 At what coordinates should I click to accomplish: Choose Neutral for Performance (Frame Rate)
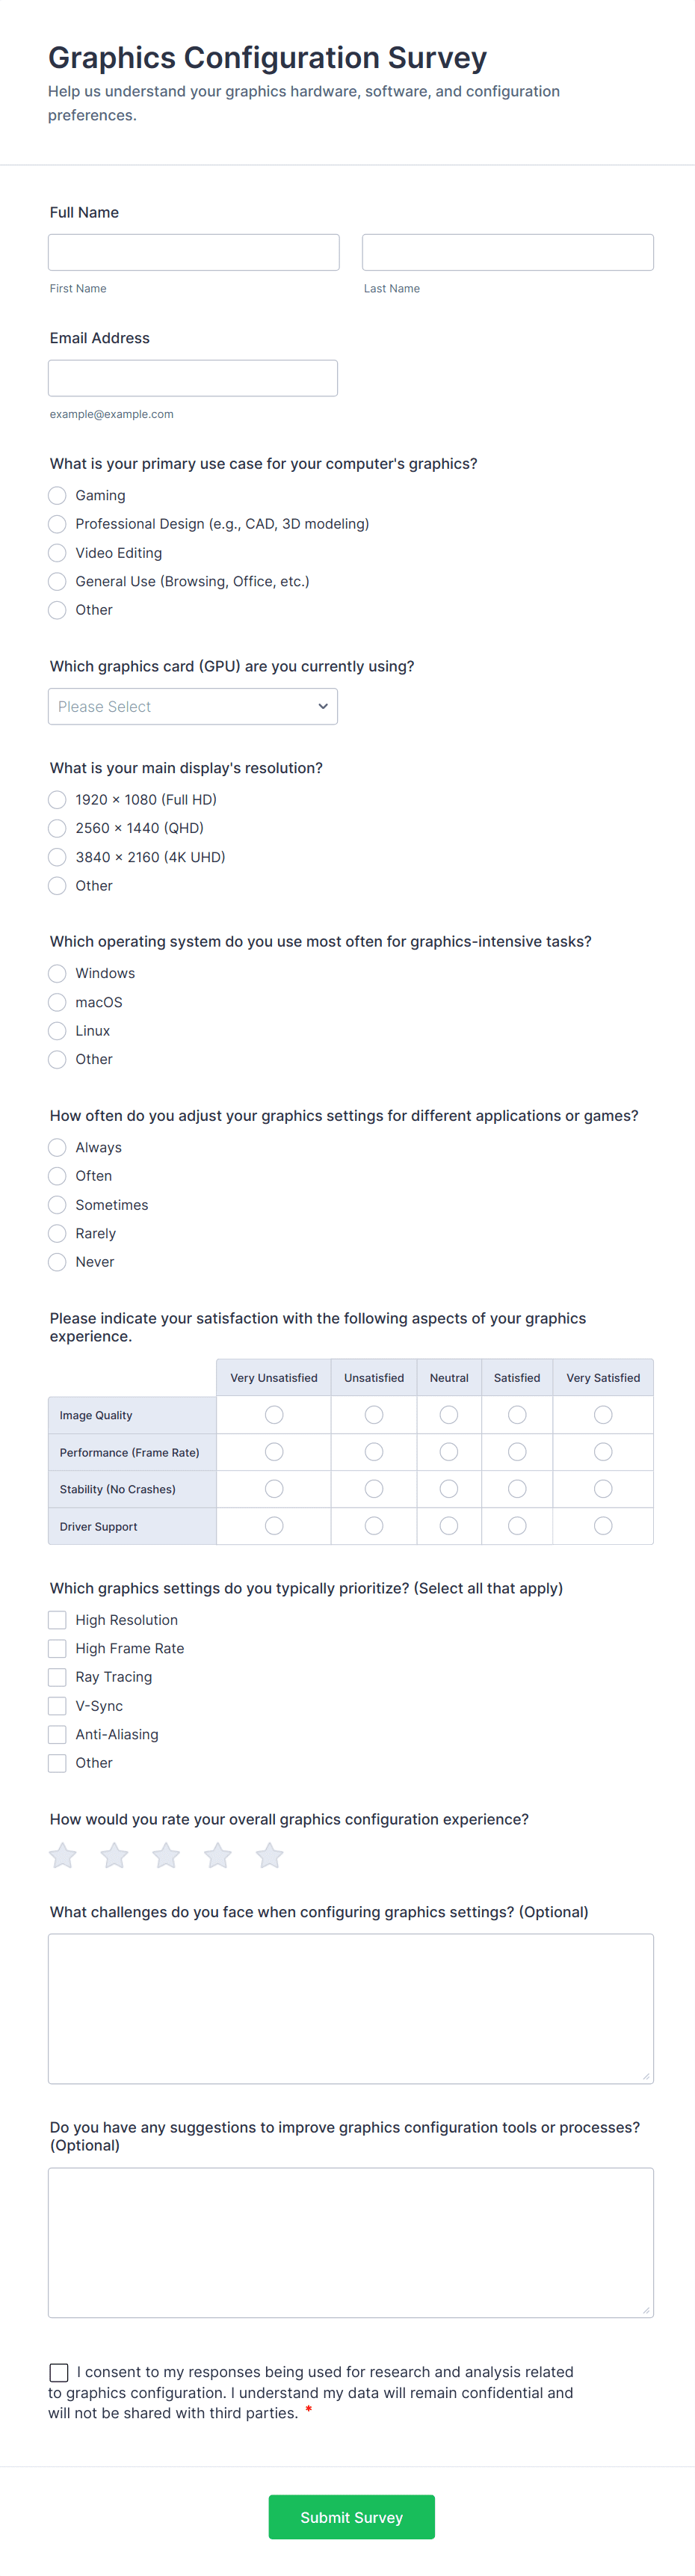(449, 1452)
